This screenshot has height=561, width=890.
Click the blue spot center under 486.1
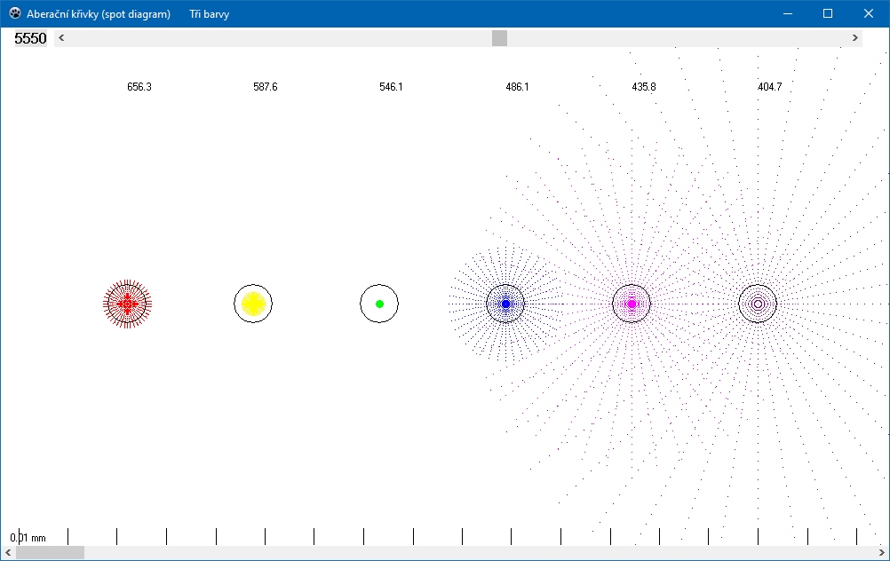(505, 304)
